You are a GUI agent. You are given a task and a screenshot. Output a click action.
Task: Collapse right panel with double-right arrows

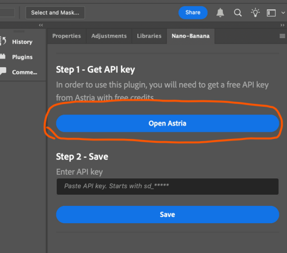(282, 25)
